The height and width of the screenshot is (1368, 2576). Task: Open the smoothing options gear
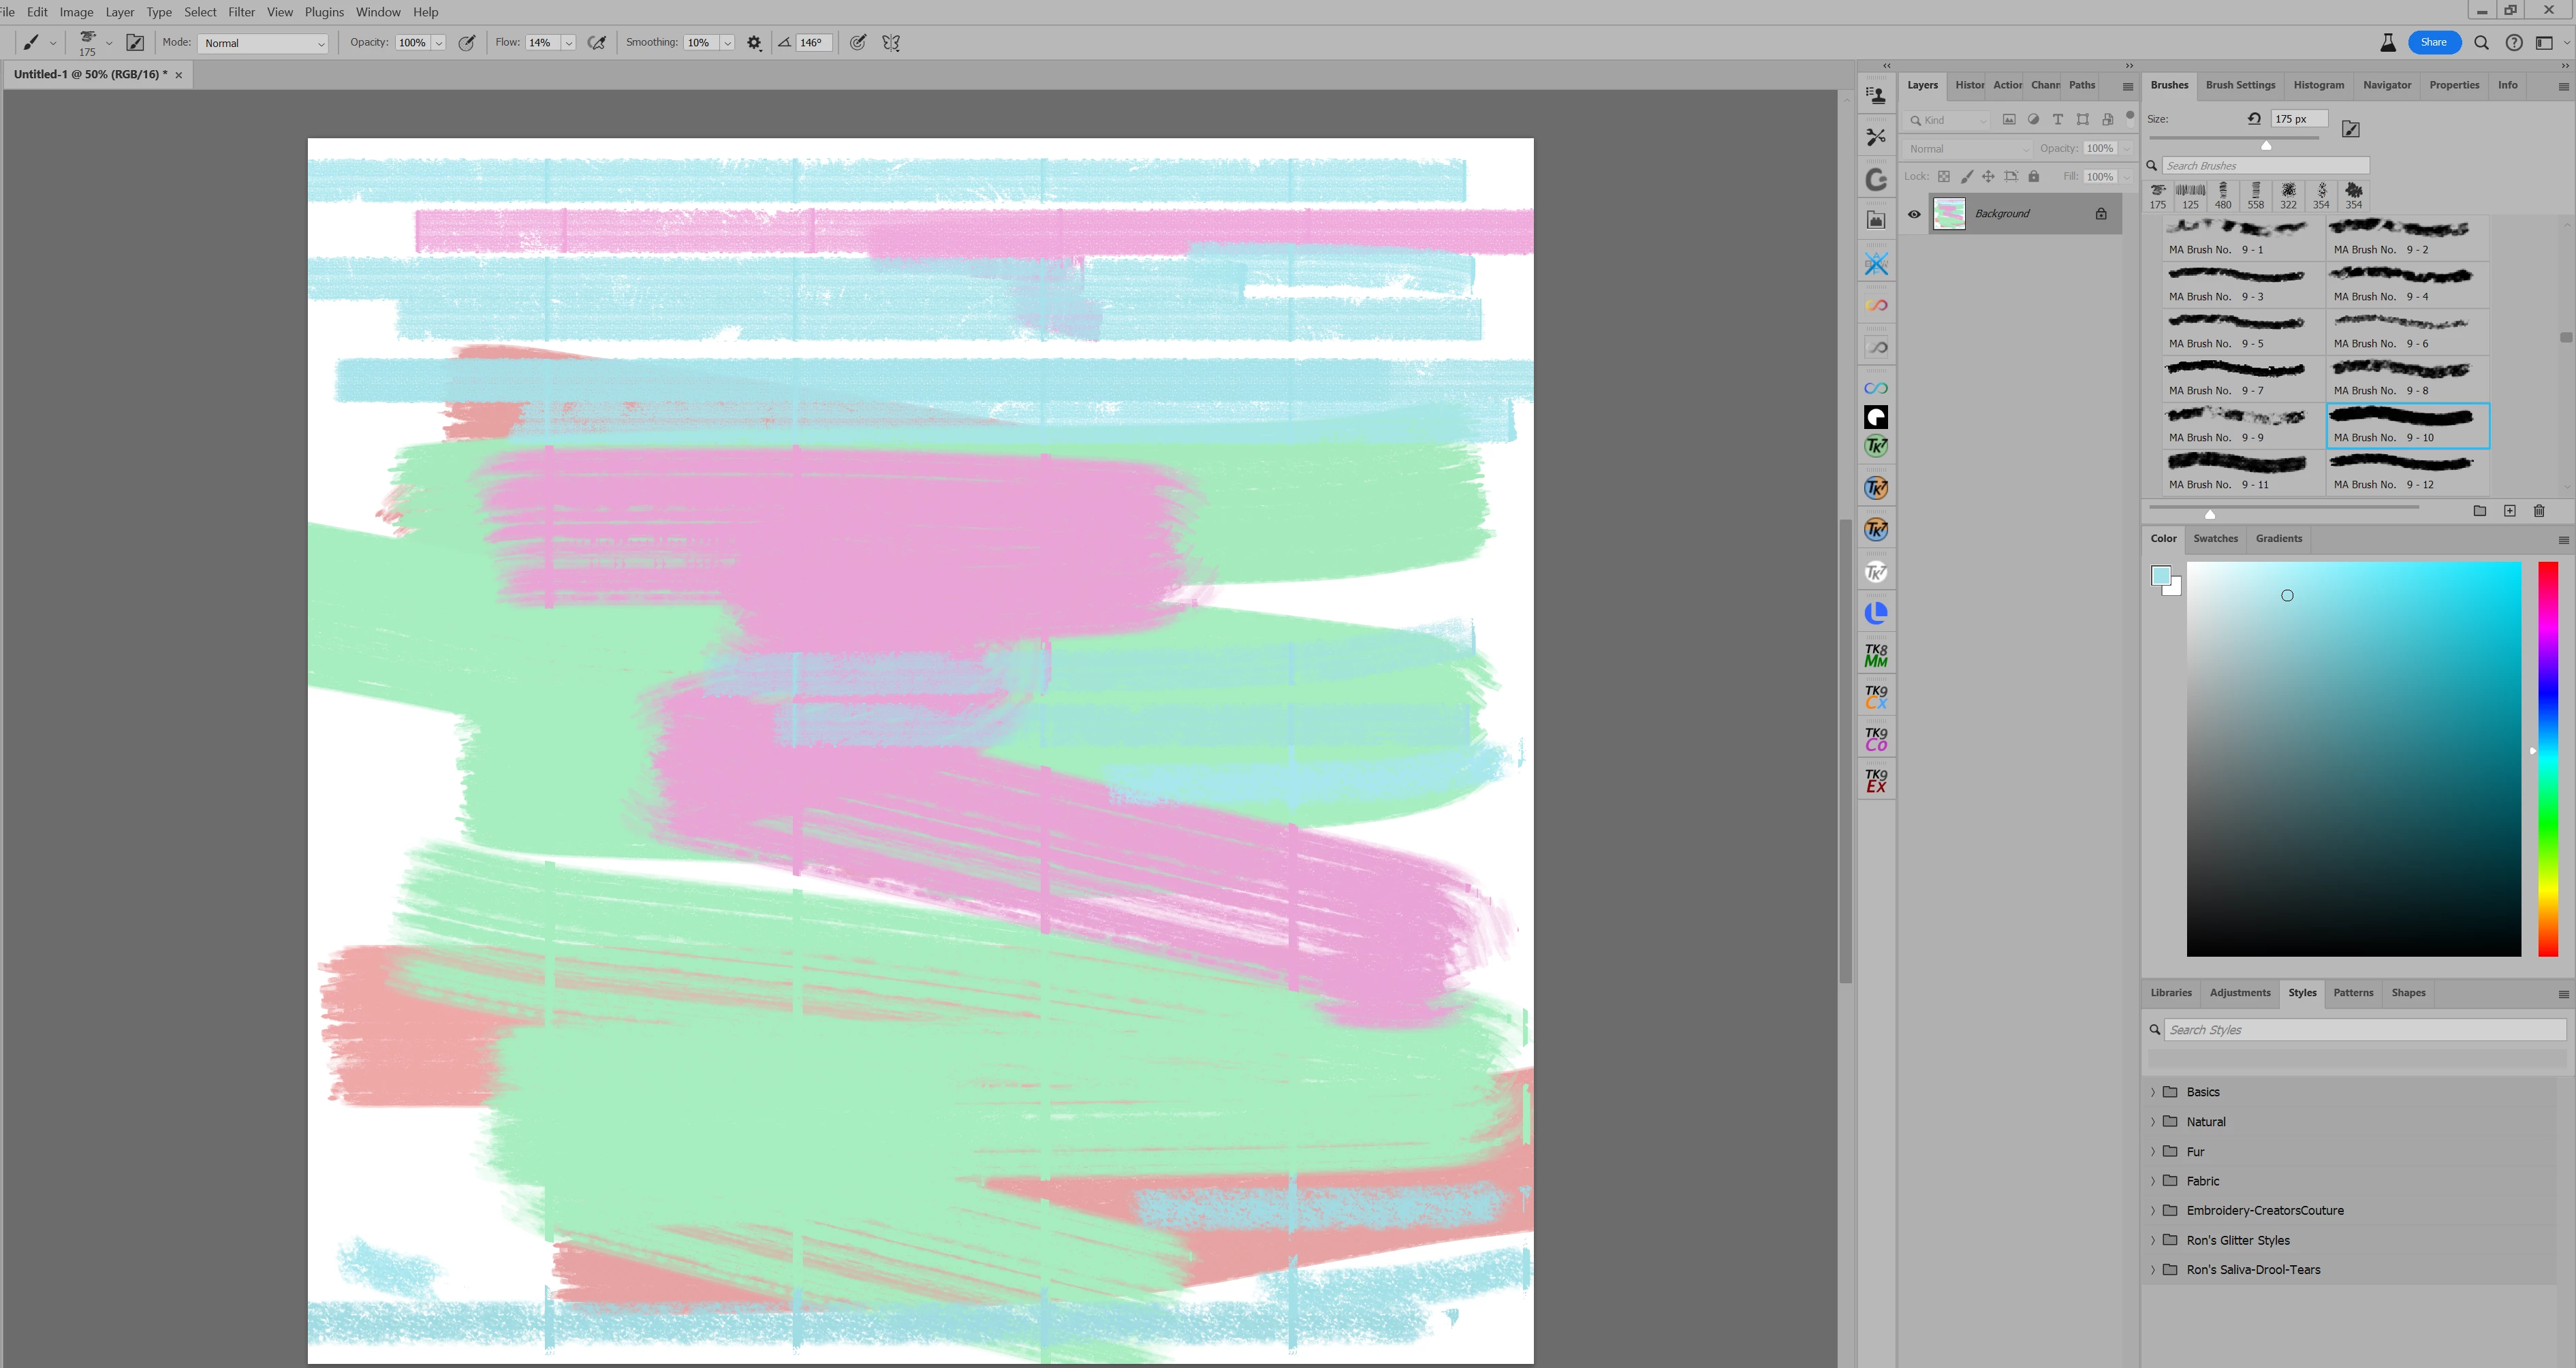[x=754, y=43]
